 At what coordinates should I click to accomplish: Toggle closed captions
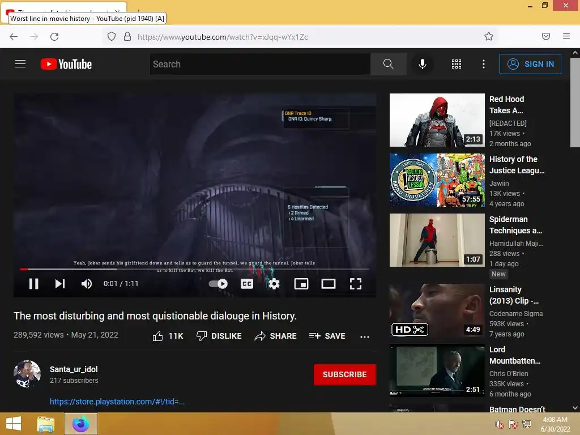[x=247, y=284]
